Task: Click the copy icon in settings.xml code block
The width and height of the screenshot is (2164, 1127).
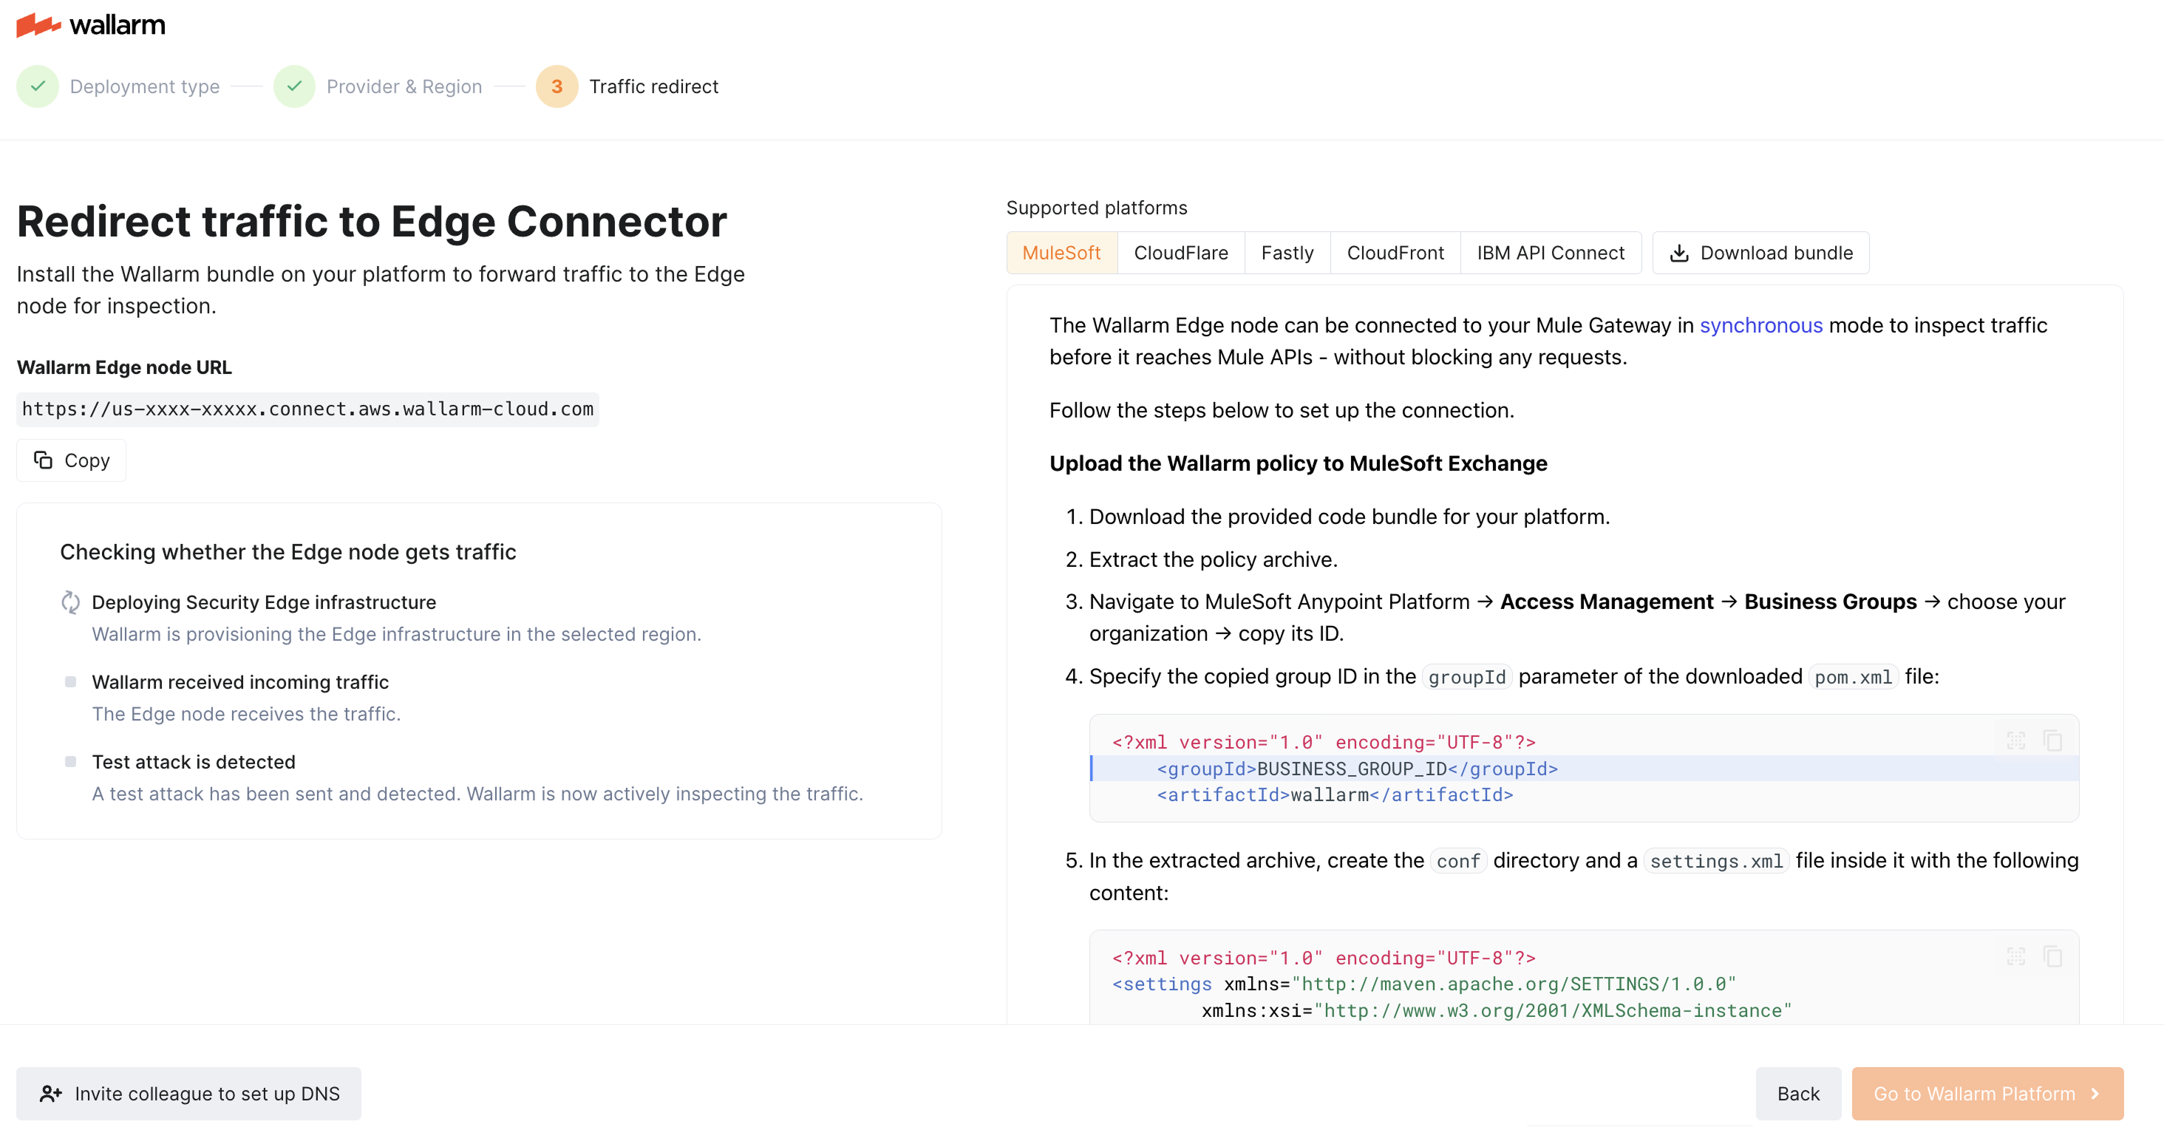Action: [x=2052, y=956]
